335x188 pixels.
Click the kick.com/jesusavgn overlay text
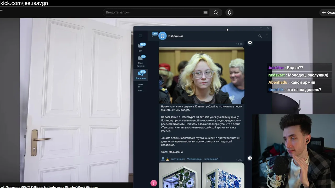click(24, 3)
